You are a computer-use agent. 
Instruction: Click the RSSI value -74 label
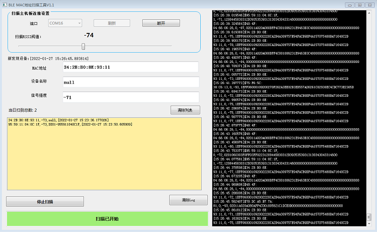pos(89,35)
